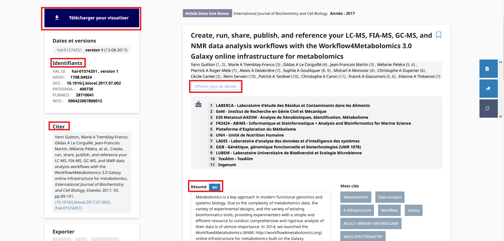This screenshot has height=241, width=504.
Task: Open author Sophie A Goulitquer's link
Action: coord(302,71)
